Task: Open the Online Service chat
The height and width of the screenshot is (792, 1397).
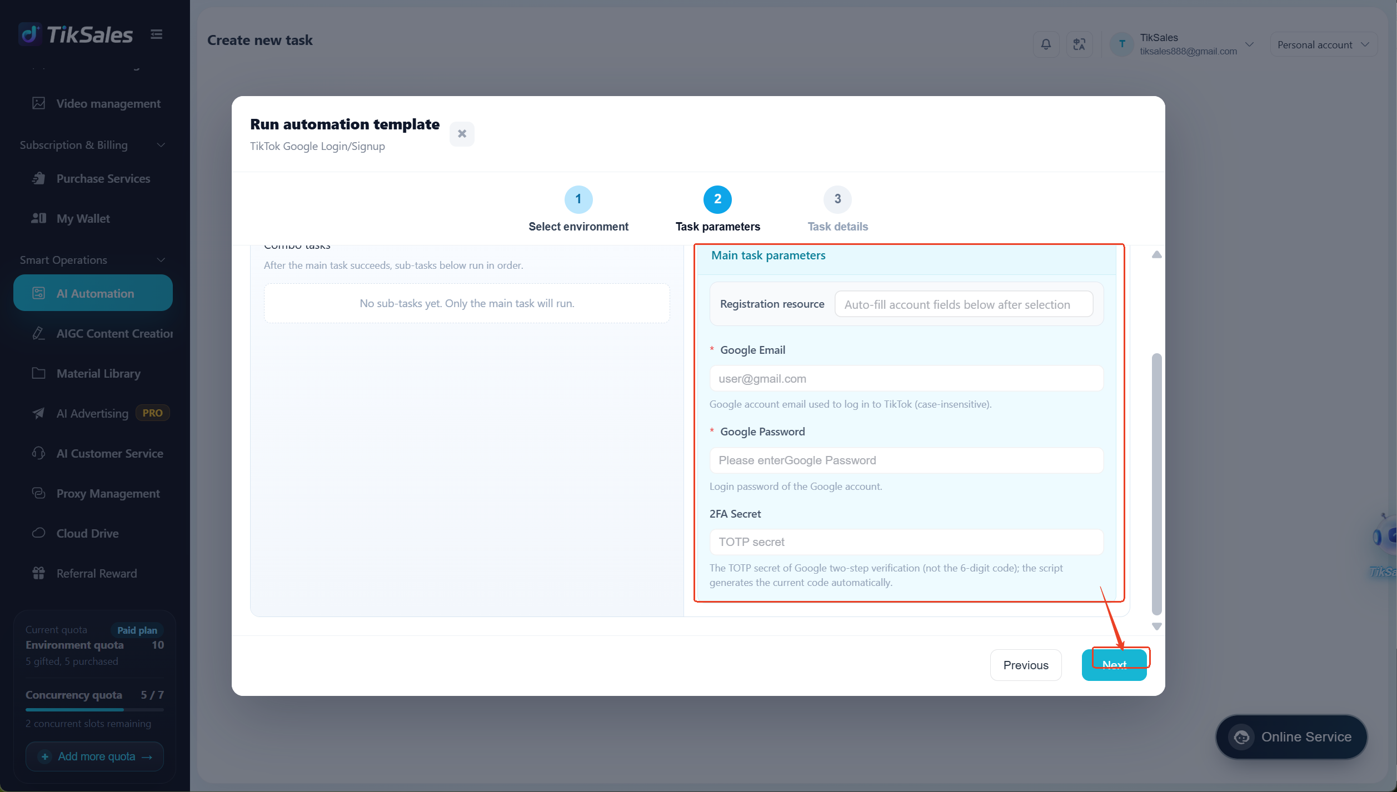Action: coord(1291,737)
